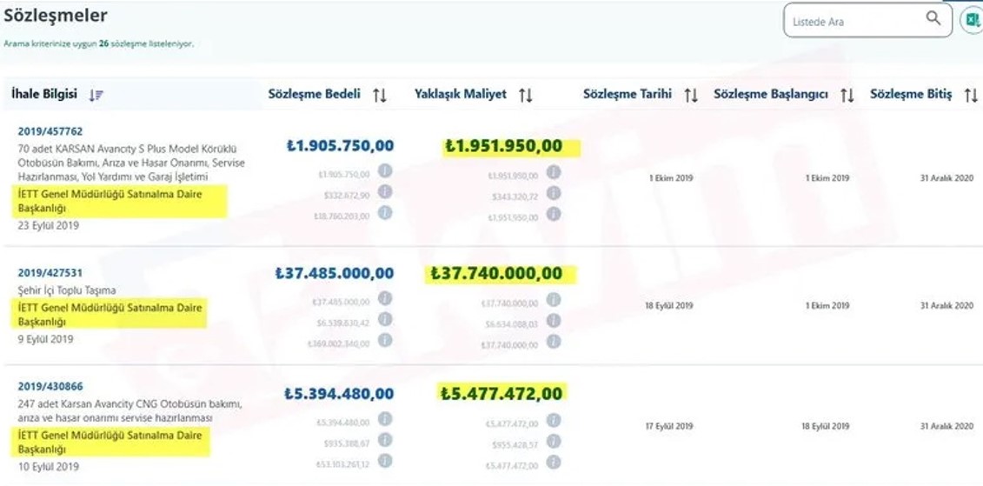This screenshot has width=983, height=486.
Task: Click info icon beside ₺343.320,72
Action: click(554, 193)
